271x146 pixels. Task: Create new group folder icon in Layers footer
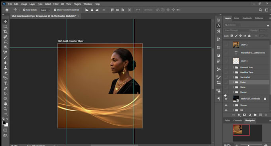point(255,115)
